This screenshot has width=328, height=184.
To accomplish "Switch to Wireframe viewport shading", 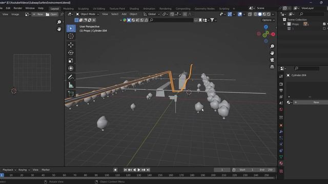I will 256,14.
